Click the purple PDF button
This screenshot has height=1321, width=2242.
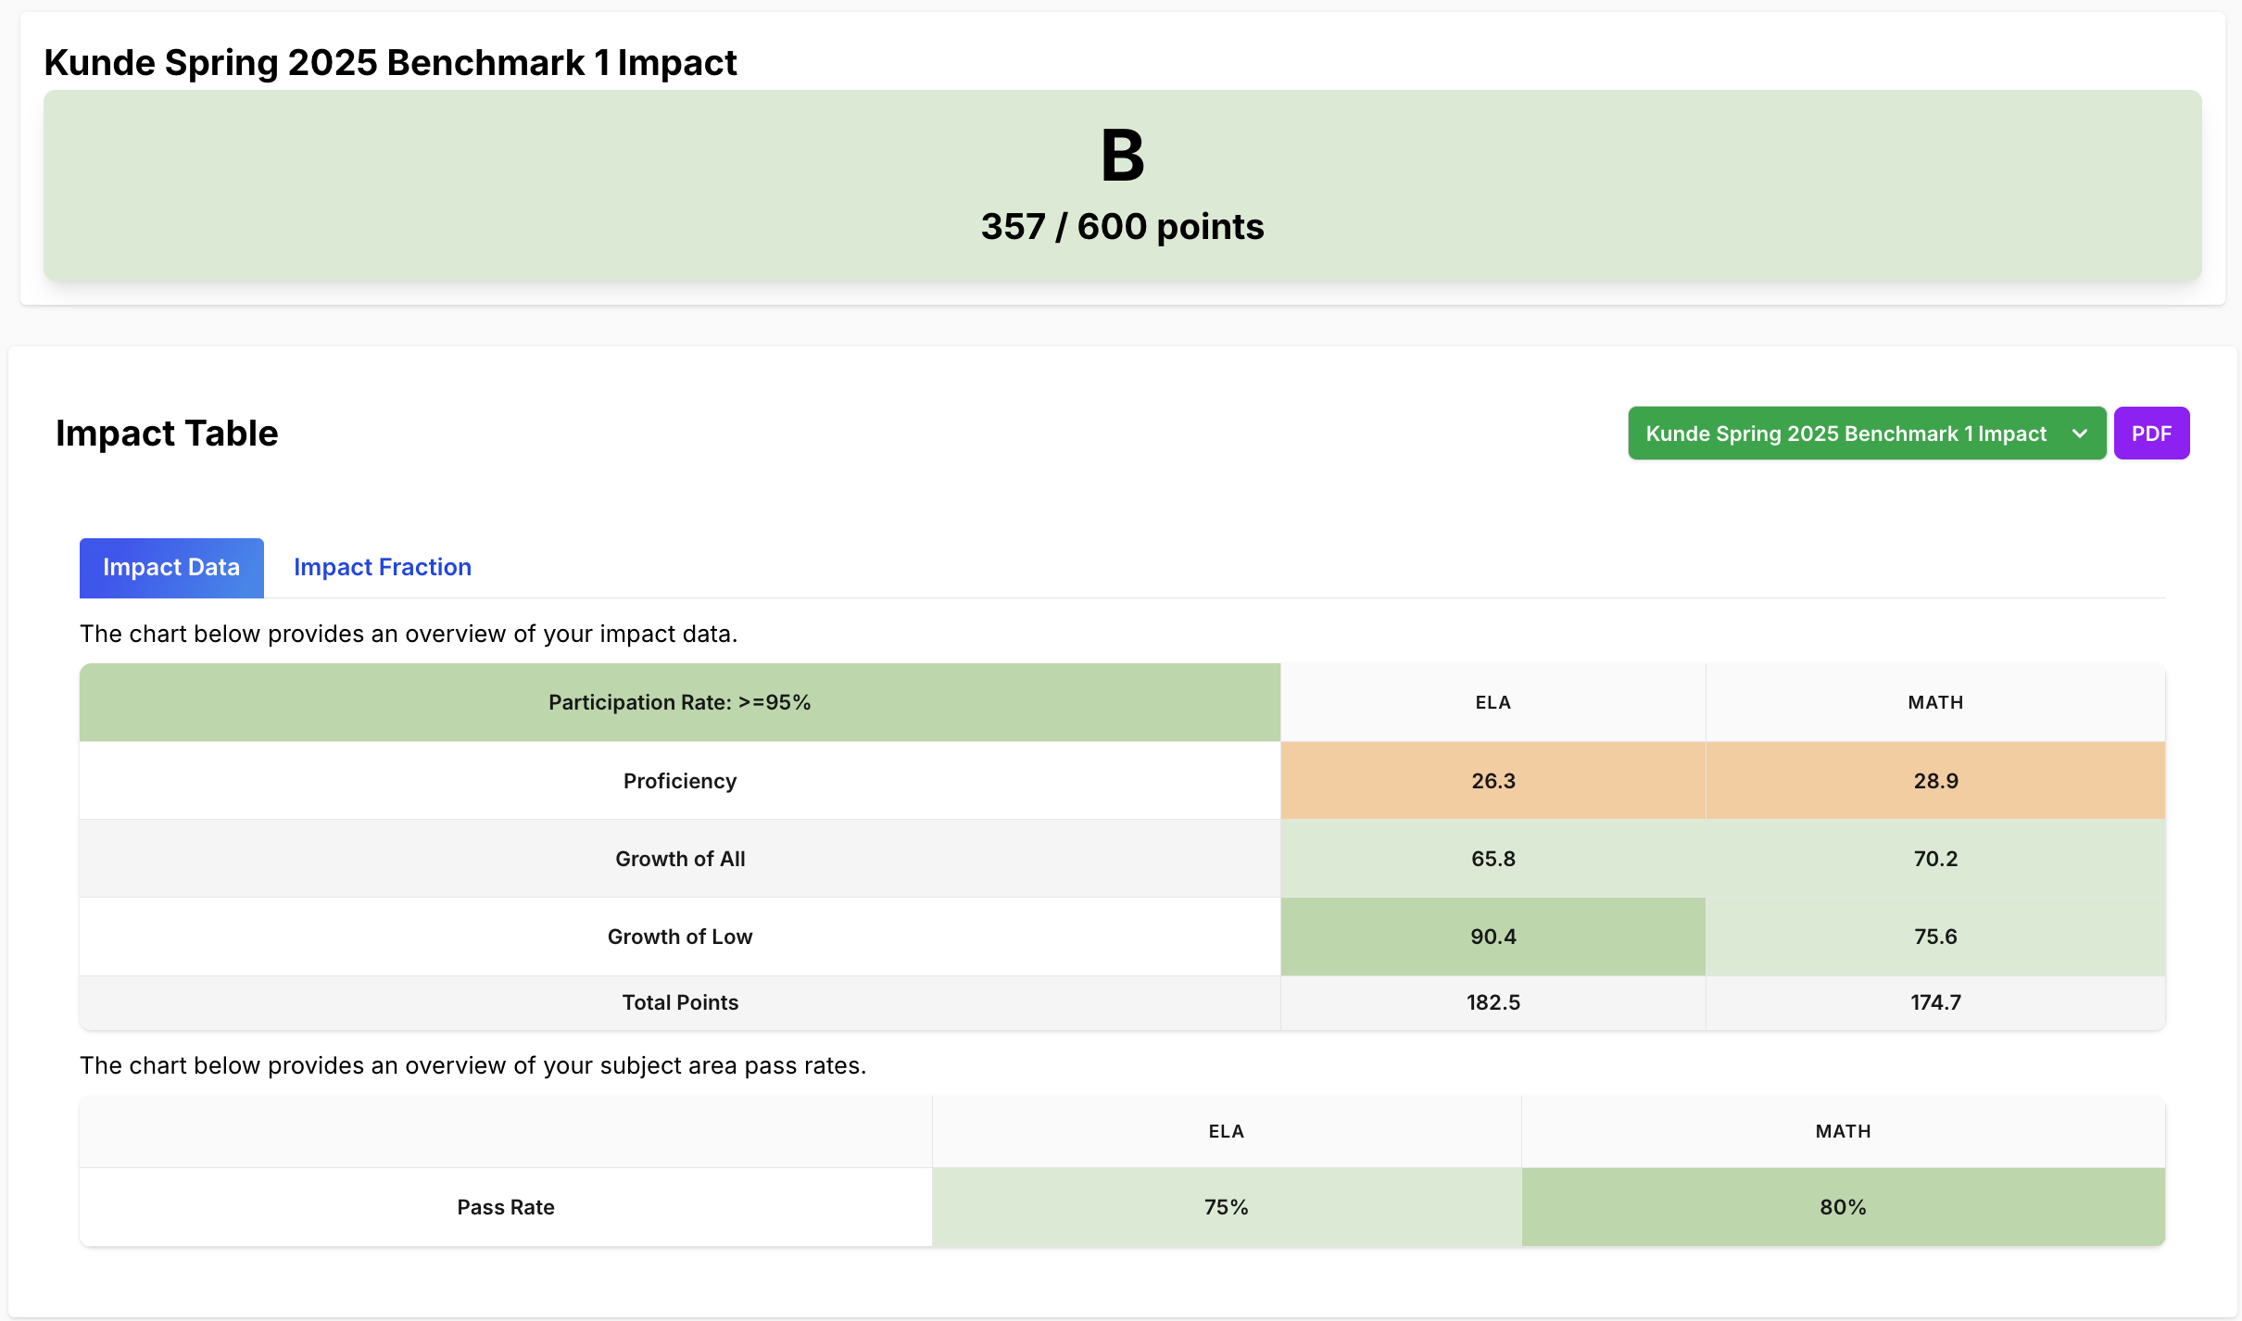click(2150, 434)
